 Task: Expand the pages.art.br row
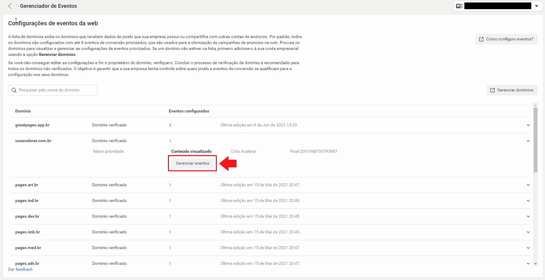click(528, 185)
